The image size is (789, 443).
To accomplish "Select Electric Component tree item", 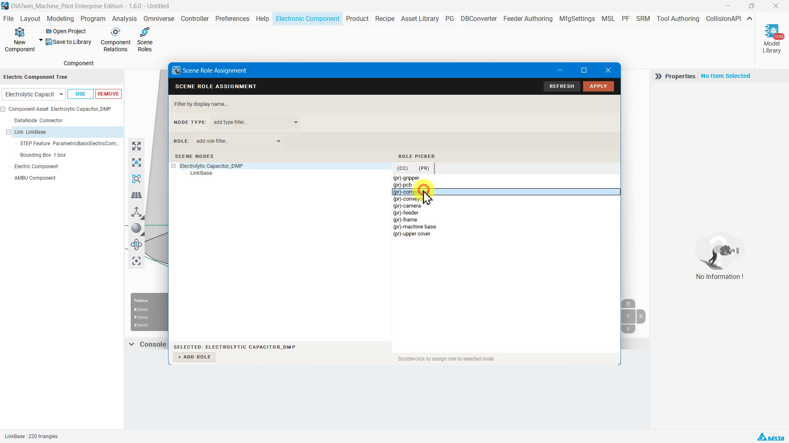I will coord(36,167).
